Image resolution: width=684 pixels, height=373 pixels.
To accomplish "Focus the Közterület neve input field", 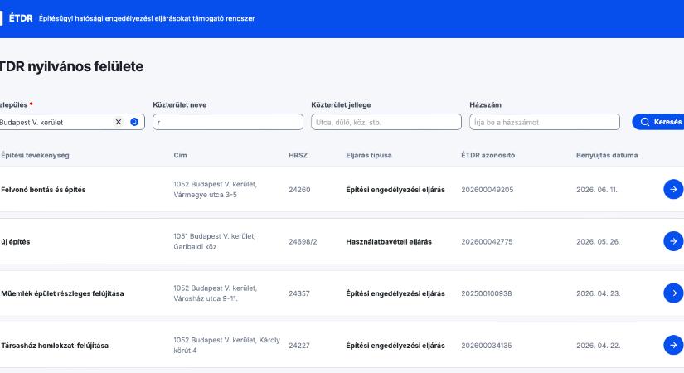I will [x=228, y=122].
